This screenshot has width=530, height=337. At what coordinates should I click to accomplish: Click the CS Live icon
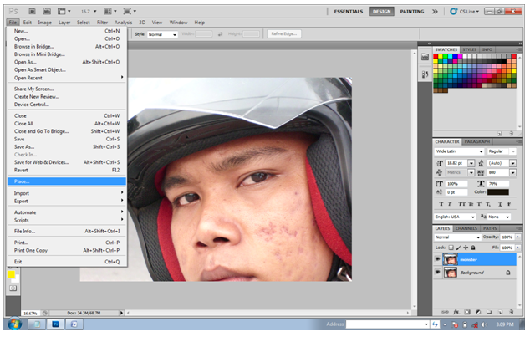(453, 11)
